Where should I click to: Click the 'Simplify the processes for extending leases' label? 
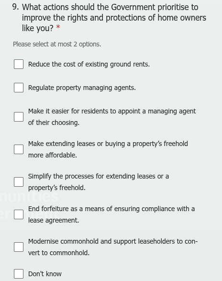click(x=99, y=182)
